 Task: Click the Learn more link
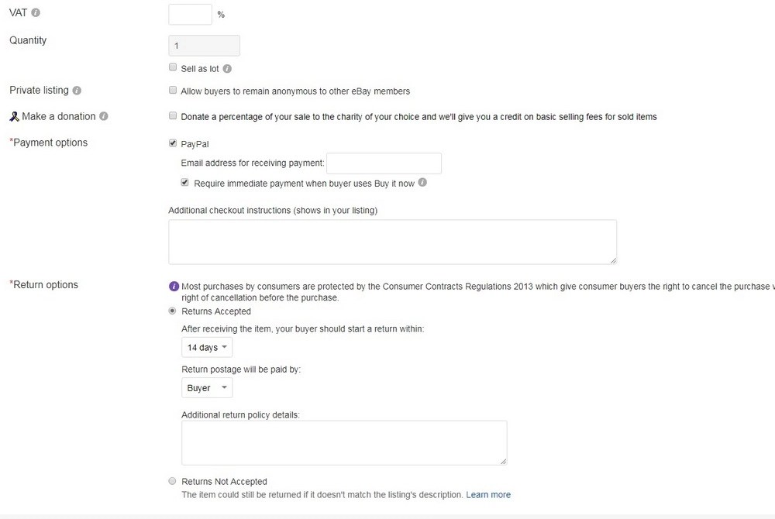(488, 494)
